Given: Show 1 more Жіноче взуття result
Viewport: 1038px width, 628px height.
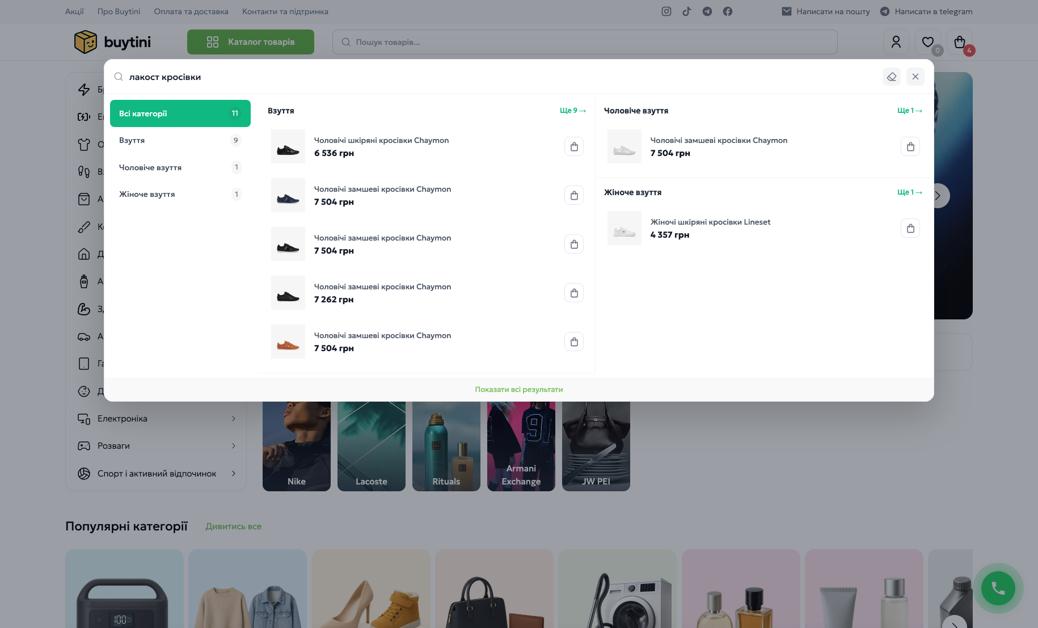Looking at the screenshot, I should pos(910,192).
